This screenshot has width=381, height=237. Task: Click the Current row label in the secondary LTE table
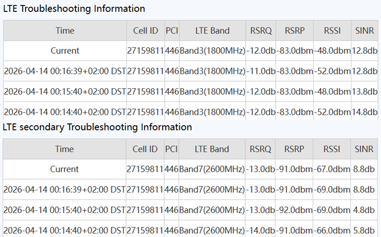point(65,169)
